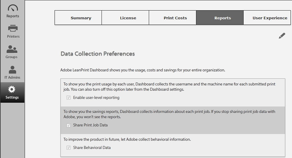The height and width of the screenshot is (158, 292).
Task: Click the Adobe LeanPrint Dashboard intro sentence
Action: point(143,70)
